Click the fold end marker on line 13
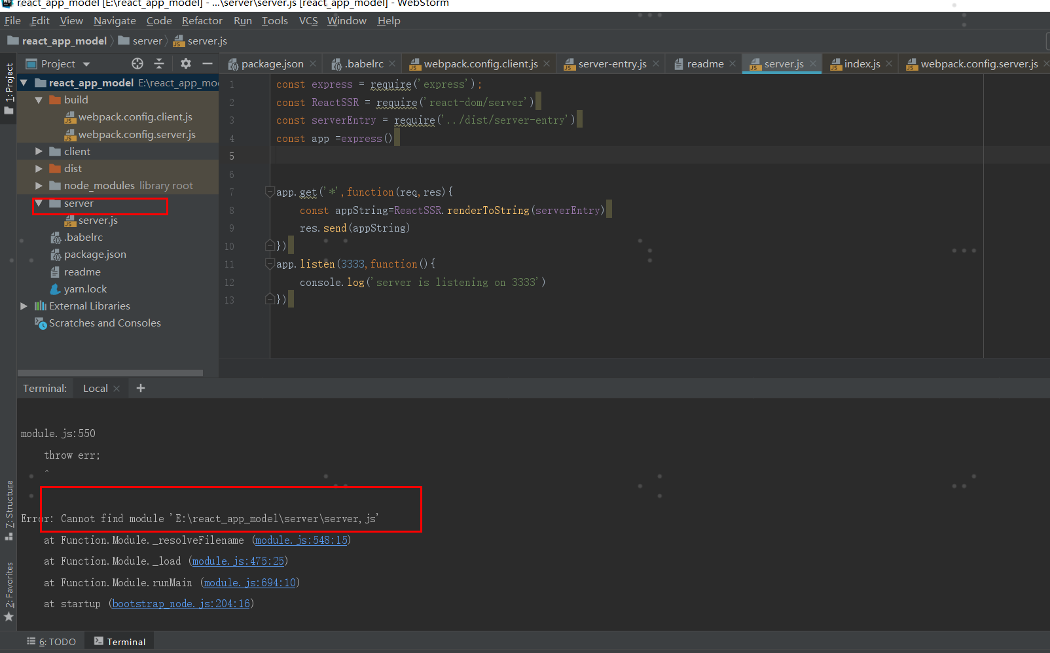 (270, 299)
